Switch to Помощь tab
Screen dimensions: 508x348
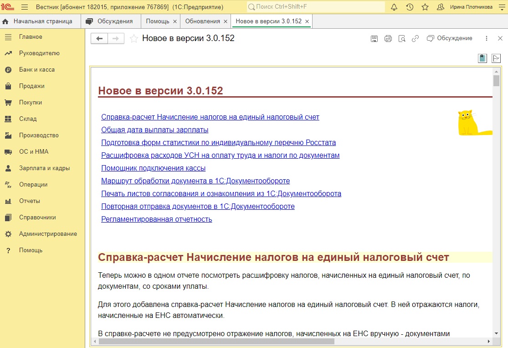click(158, 21)
